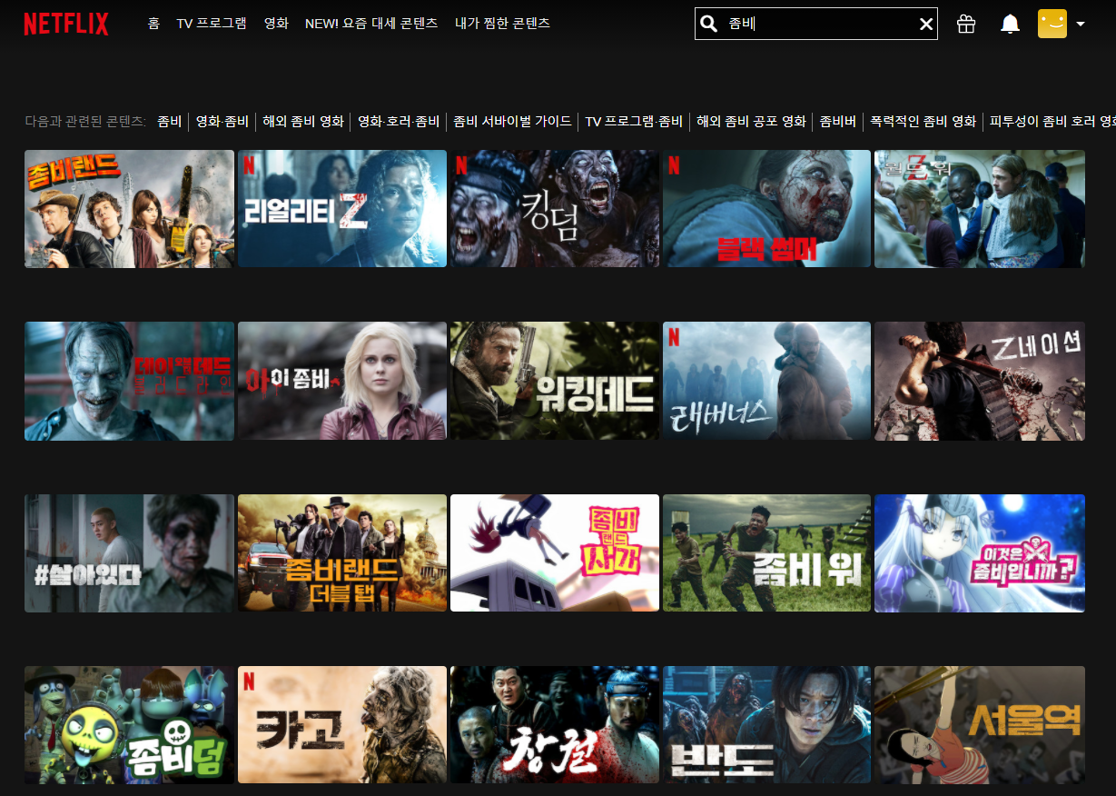The width and height of the screenshot is (1116, 796).
Task: Open the 킹덤 thumbnail
Action: click(555, 209)
